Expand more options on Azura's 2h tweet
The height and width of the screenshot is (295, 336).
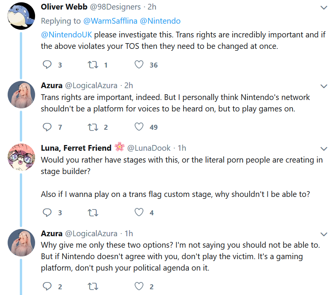[324, 86]
